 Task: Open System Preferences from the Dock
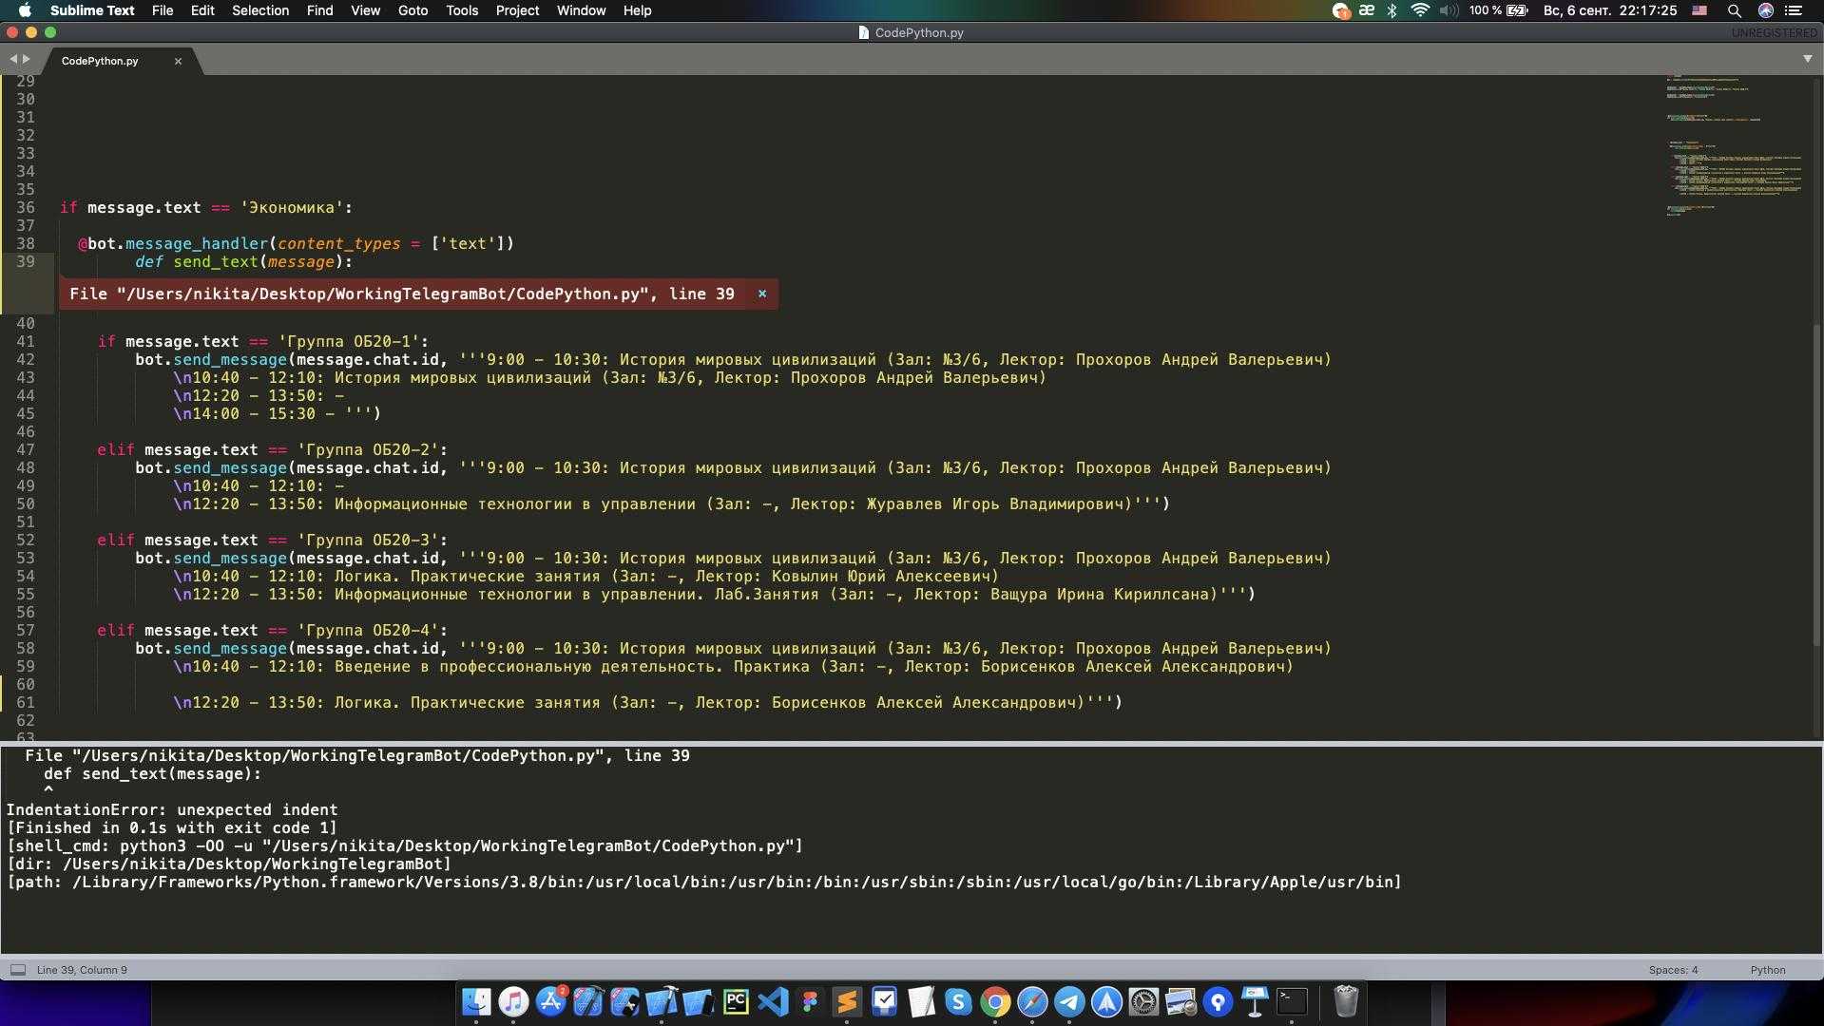(x=1143, y=1001)
